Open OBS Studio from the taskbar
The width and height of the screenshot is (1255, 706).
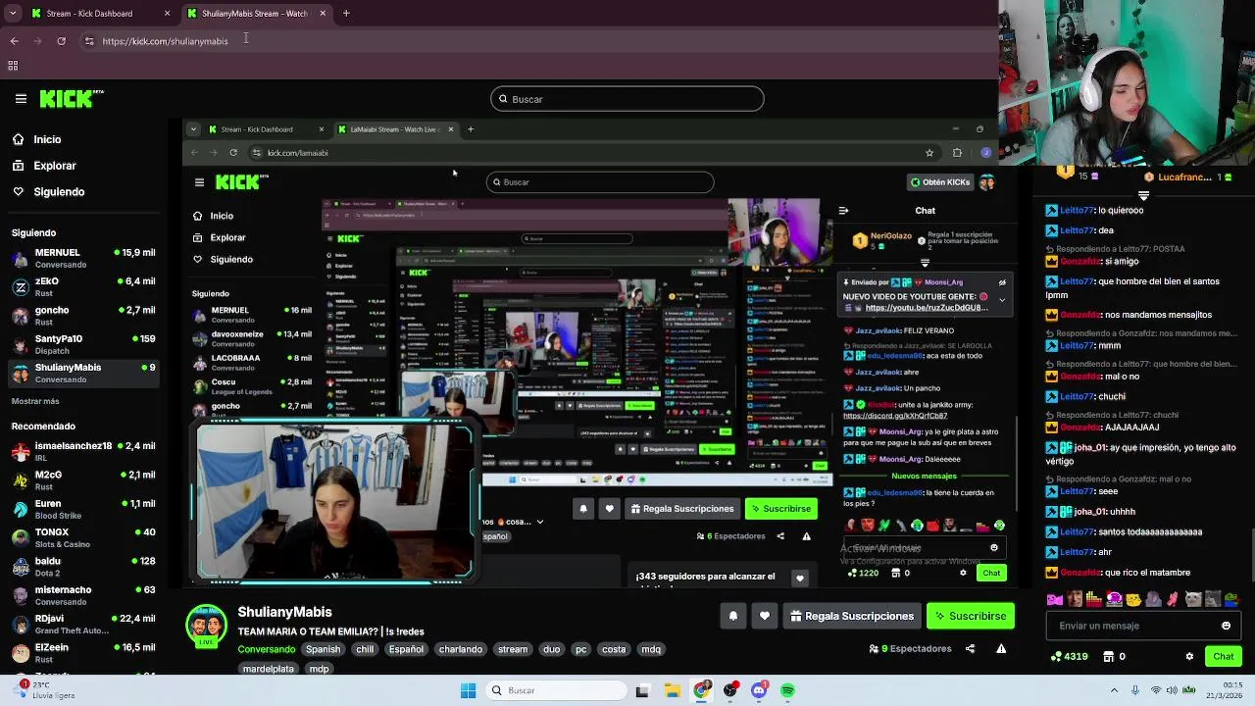[x=730, y=690]
